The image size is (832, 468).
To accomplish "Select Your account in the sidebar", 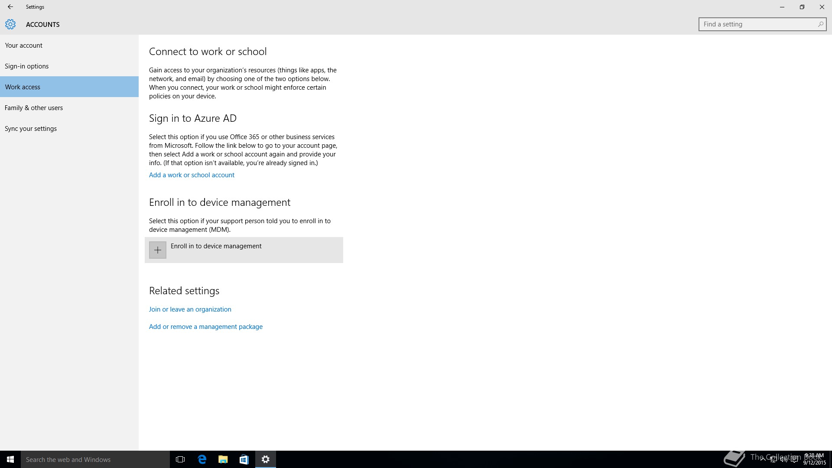I will (x=69, y=45).
